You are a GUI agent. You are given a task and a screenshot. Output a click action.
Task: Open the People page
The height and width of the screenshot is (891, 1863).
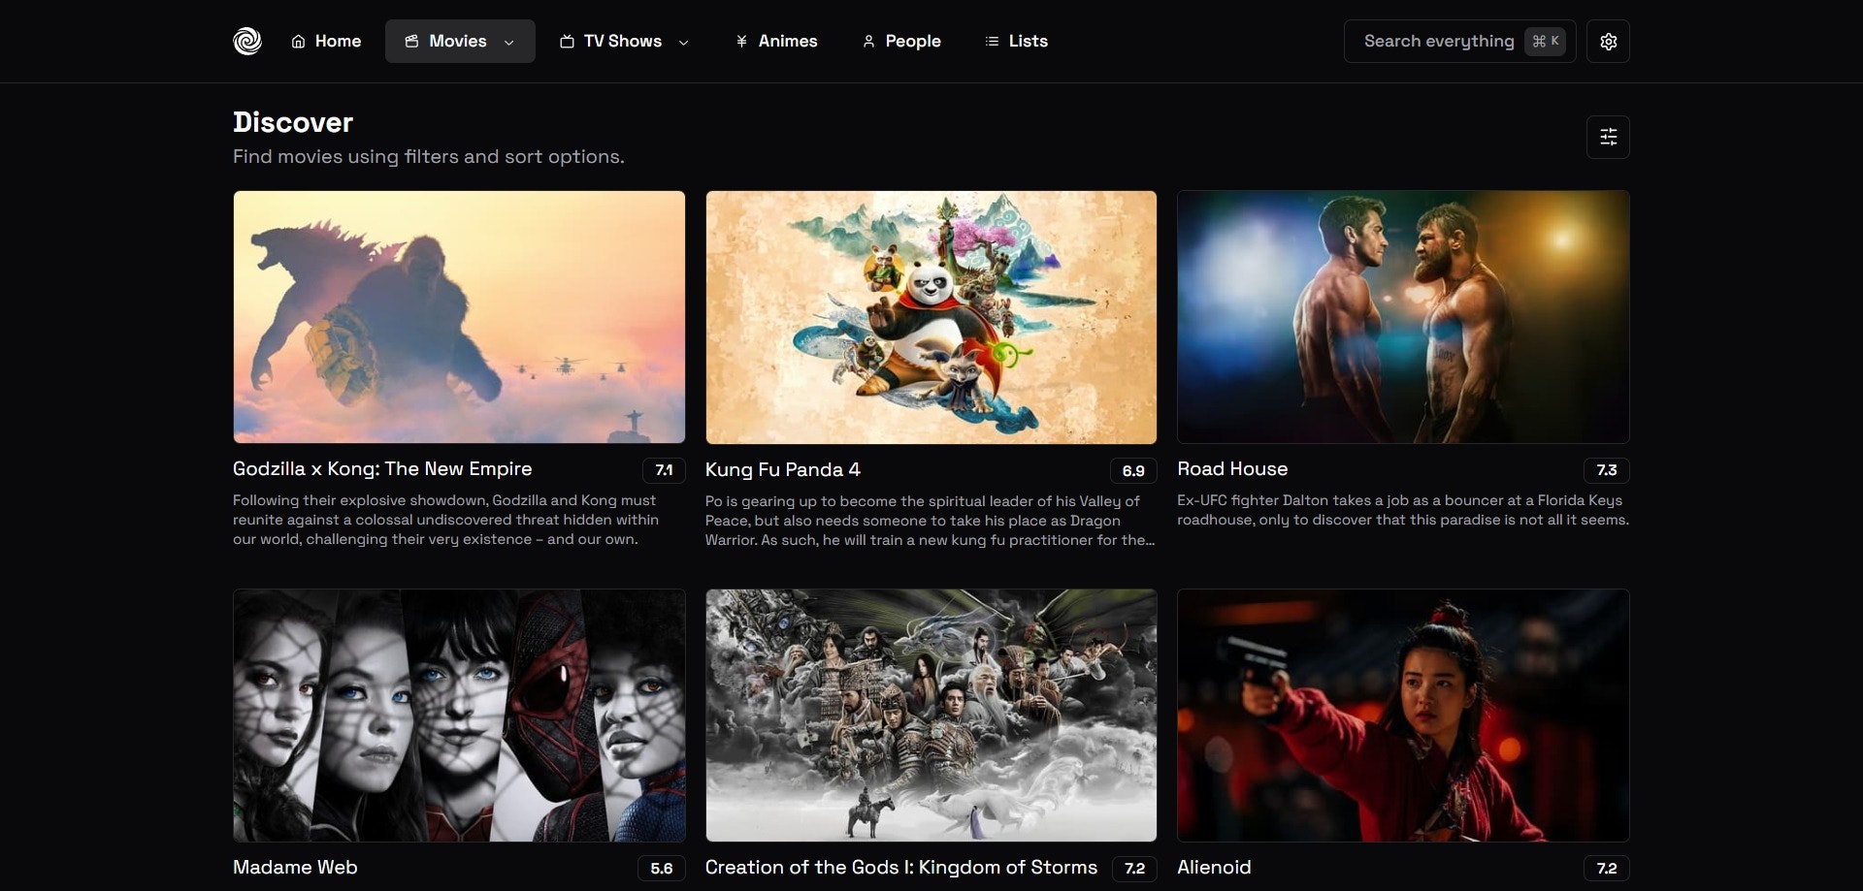(x=901, y=42)
